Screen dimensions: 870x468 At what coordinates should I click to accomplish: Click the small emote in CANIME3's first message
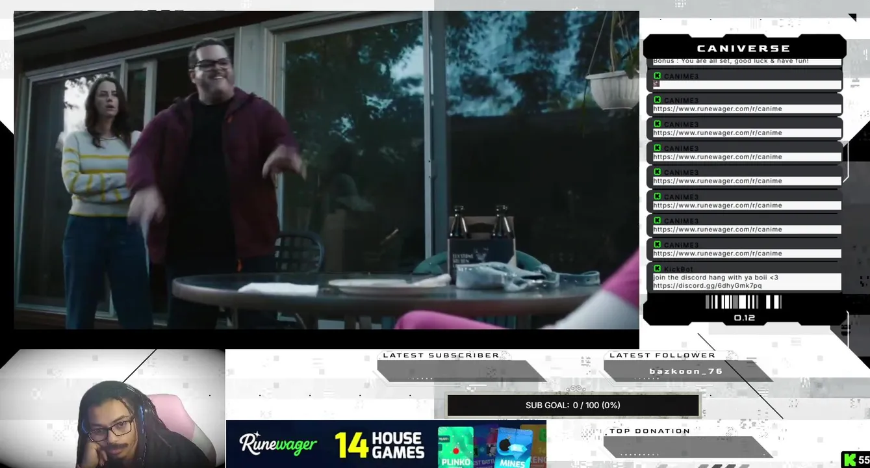[656, 84]
